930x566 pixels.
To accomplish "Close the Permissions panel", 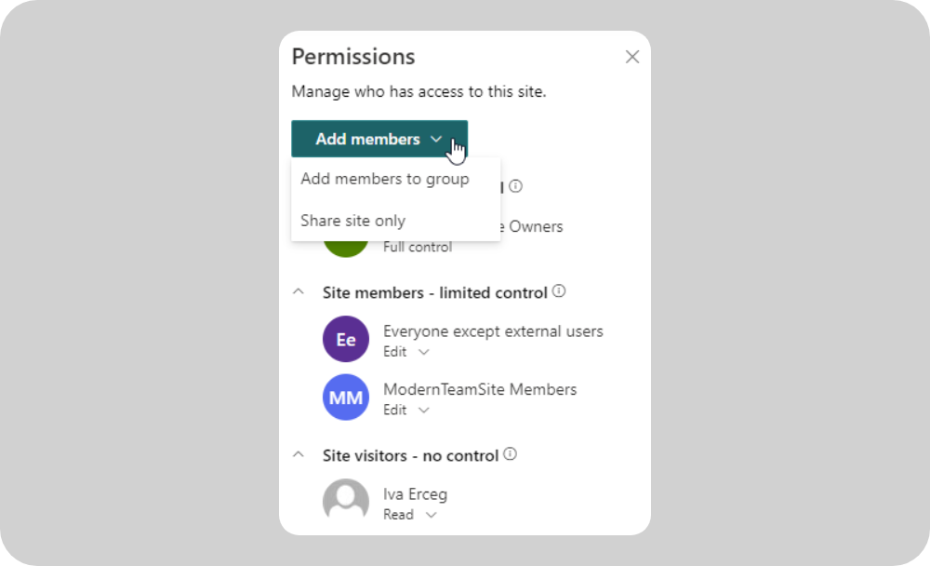I will [x=632, y=57].
